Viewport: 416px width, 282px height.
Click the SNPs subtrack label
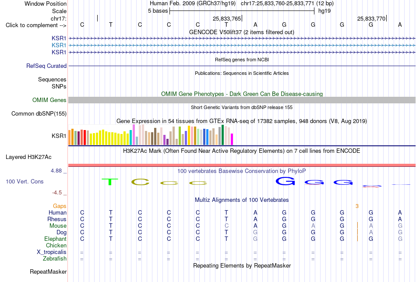pyautogui.click(x=59, y=87)
